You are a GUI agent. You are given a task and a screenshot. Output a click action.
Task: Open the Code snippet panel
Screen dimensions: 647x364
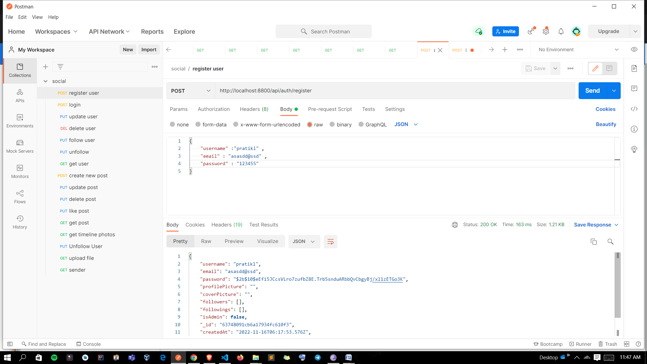[635, 109]
